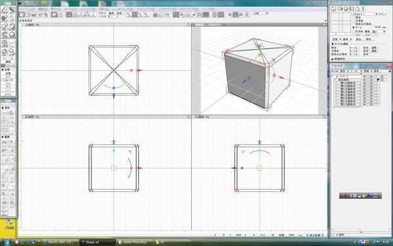Select the magnifier zoom tool in toolbox
Image resolution: width=393 pixels, height=246 pixels.
click(12, 52)
